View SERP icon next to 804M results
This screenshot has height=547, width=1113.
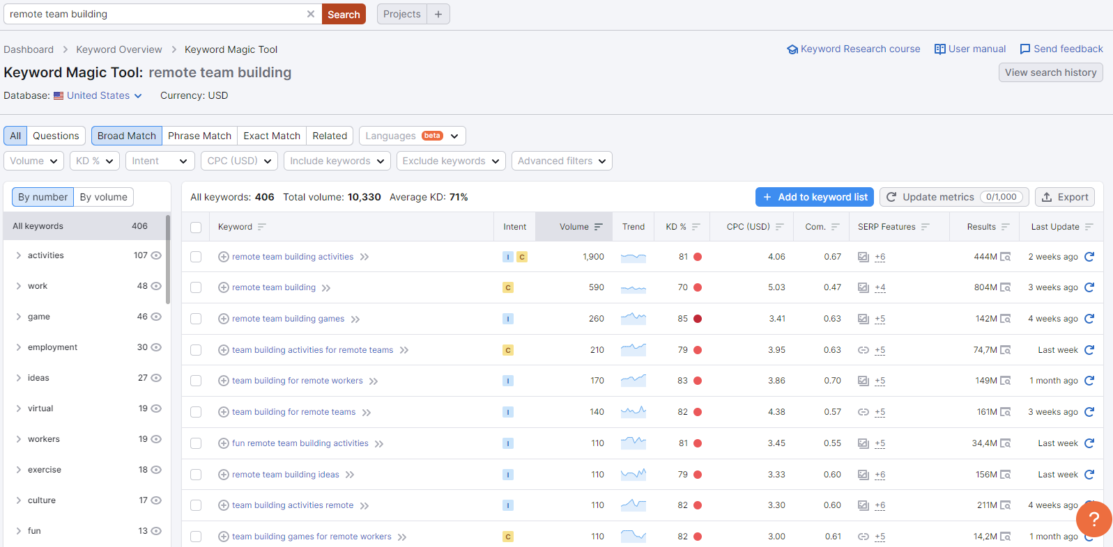(x=1006, y=287)
